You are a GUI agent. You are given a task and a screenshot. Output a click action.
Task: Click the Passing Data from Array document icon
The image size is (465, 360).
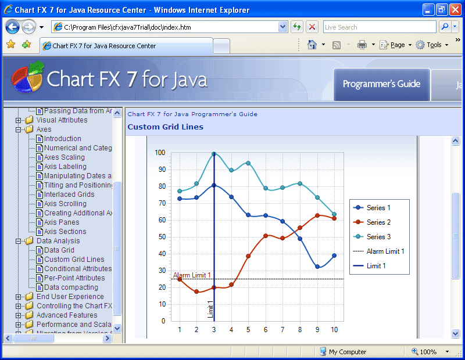tap(40, 111)
